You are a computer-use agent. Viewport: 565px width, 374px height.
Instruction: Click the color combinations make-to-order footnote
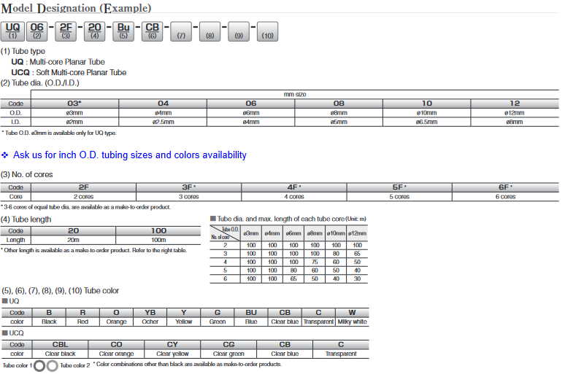click(x=188, y=365)
